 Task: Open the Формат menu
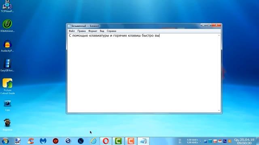93,31
